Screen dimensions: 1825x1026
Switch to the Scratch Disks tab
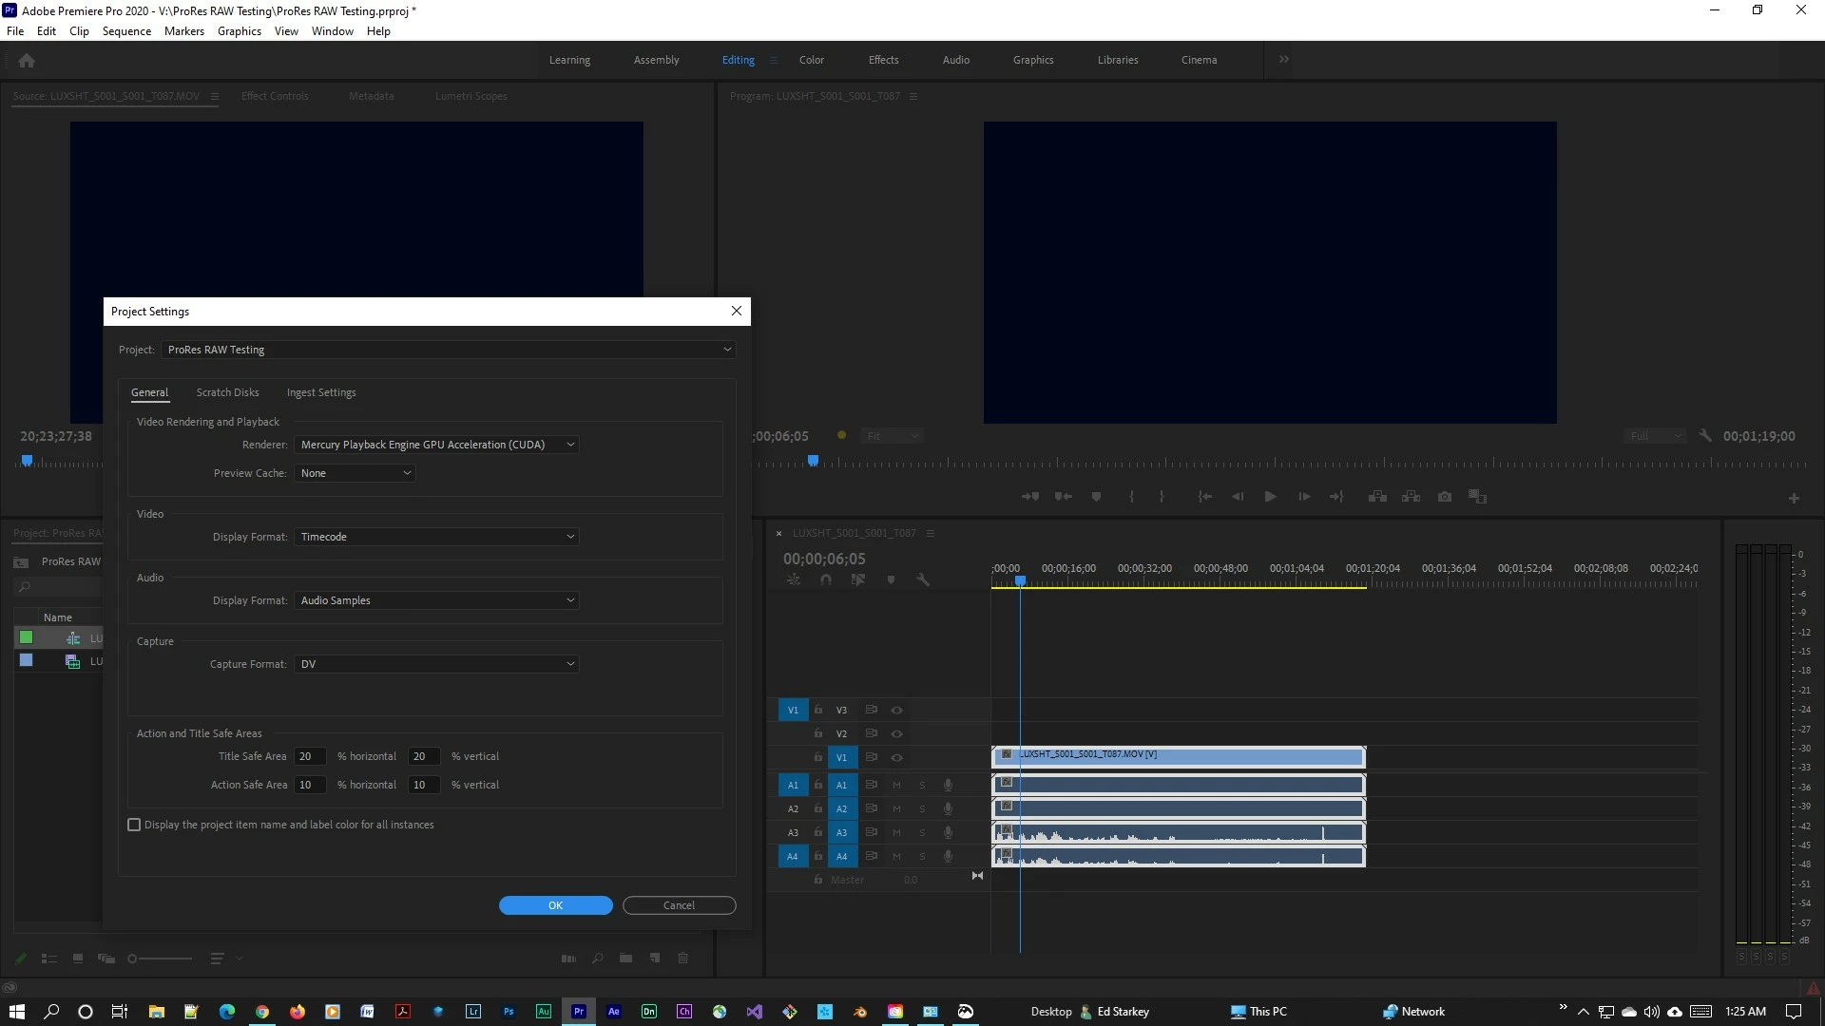pyautogui.click(x=227, y=392)
